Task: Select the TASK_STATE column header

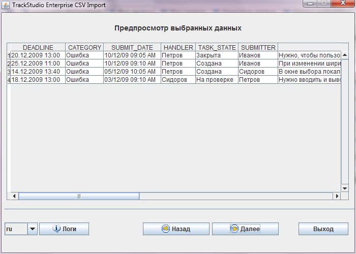Action: [x=217, y=48]
